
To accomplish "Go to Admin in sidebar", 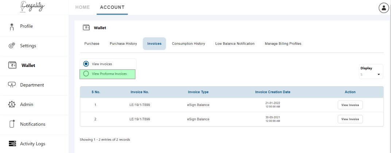I will click(27, 105).
